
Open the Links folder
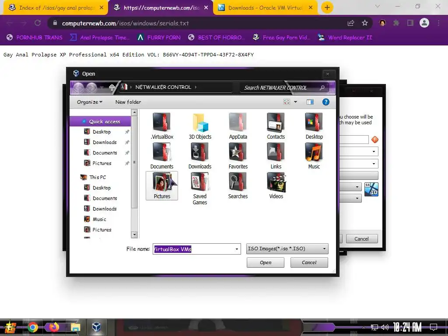click(x=276, y=156)
